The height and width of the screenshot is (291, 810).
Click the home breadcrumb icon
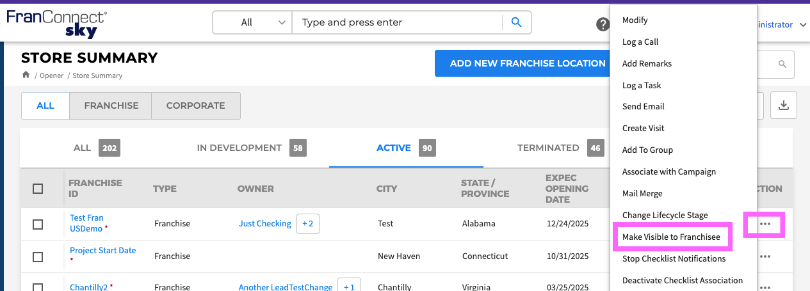[26, 75]
